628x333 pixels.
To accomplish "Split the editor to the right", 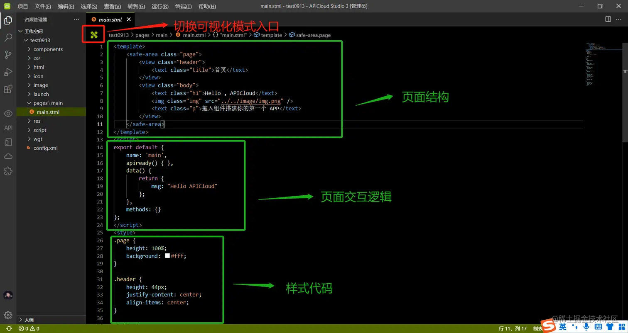I will (x=608, y=19).
